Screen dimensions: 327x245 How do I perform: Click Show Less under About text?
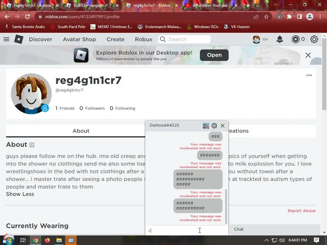[20, 194]
